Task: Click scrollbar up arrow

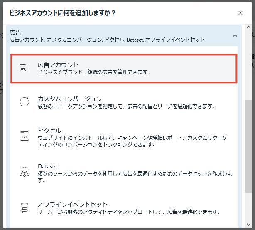Action: pyautogui.click(x=248, y=27)
